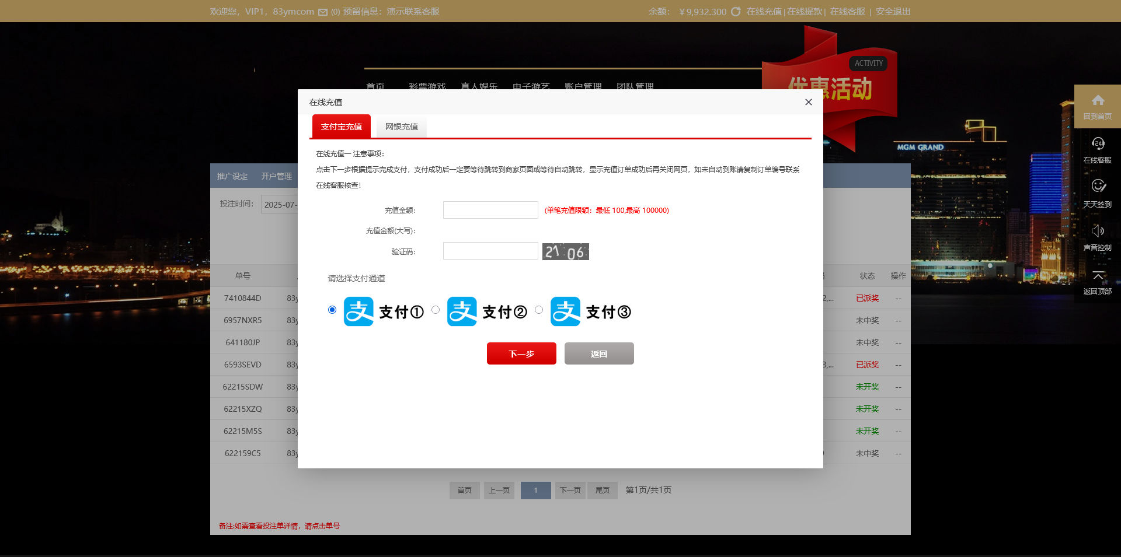Click the home icon in right sidebar
The height and width of the screenshot is (557, 1121).
[1098, 100]
